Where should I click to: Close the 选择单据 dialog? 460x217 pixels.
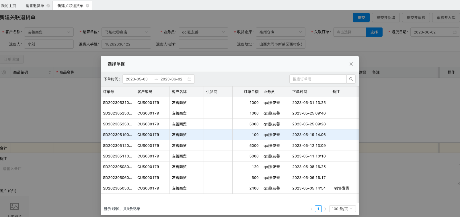[351, 64]
